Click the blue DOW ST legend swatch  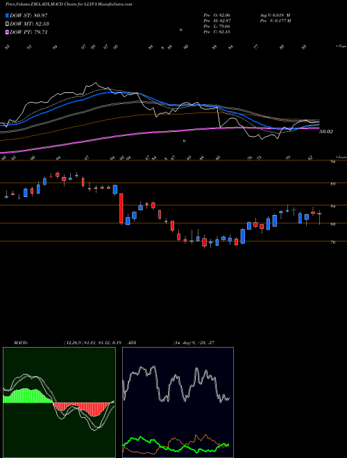pos(8,15)
